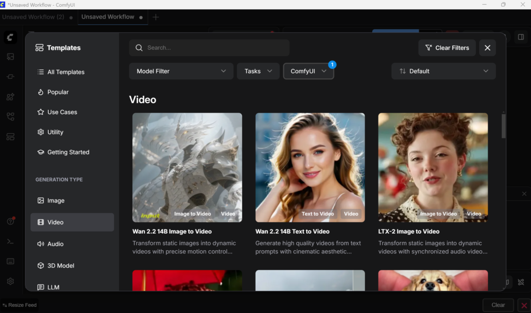Open the Tasks filter dropdown
The height and width of the screenshot is (313, 531).
[258, 71]
